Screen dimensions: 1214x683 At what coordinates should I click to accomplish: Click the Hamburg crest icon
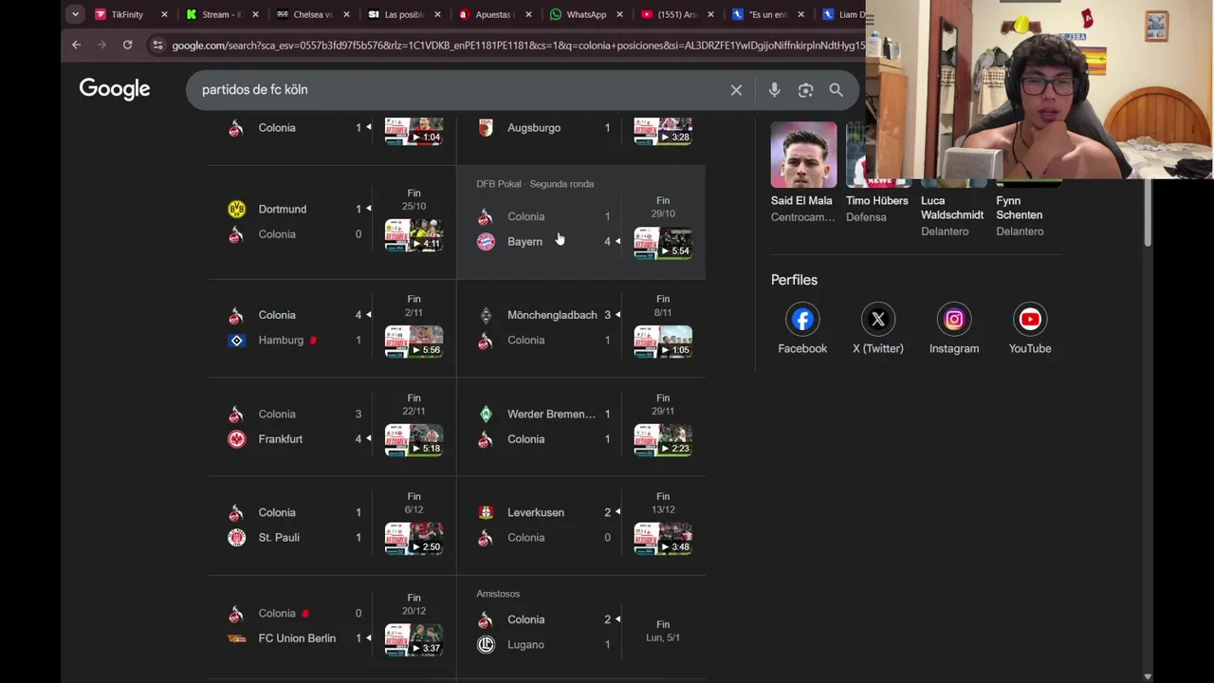pos(237,341)
